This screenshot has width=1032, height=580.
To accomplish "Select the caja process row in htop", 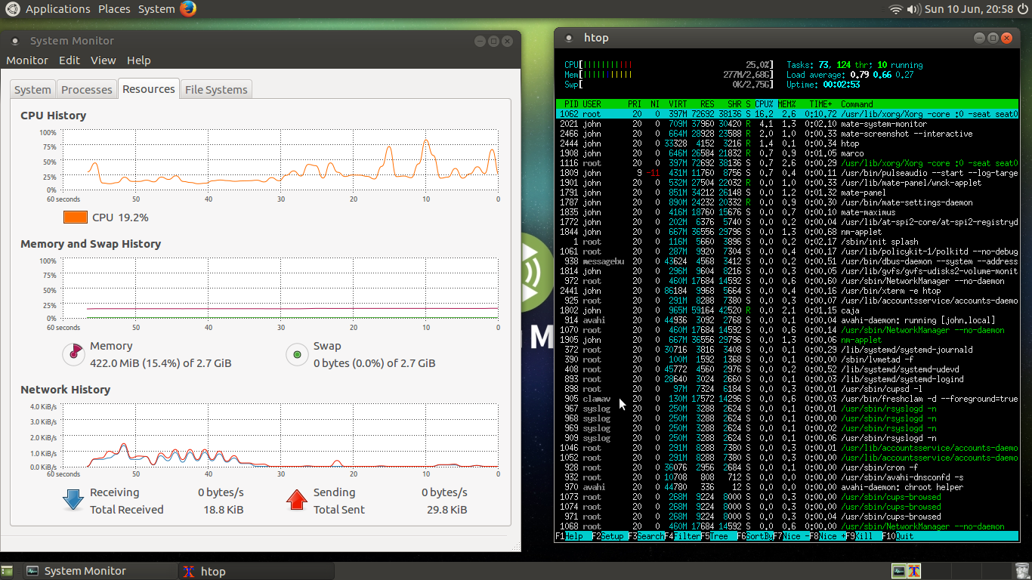I will point(786,310).
